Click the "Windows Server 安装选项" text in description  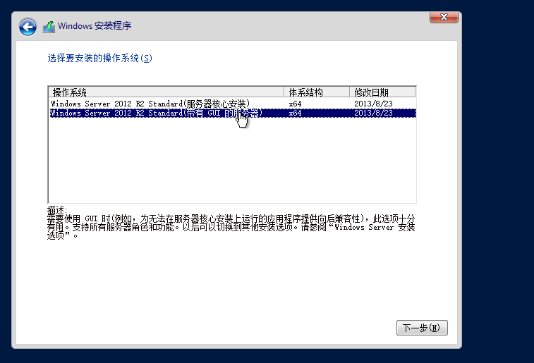pos(374,228)
